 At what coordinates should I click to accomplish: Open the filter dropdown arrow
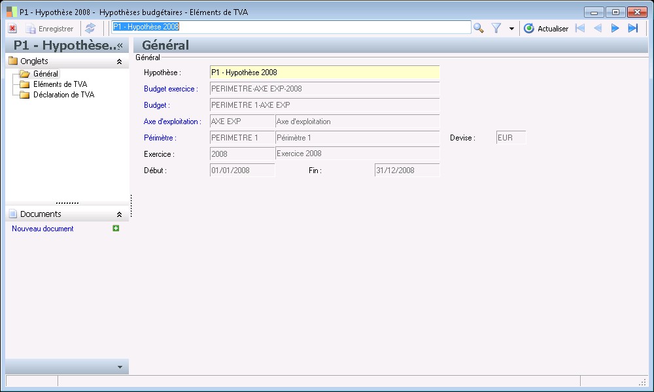point(511,29)
